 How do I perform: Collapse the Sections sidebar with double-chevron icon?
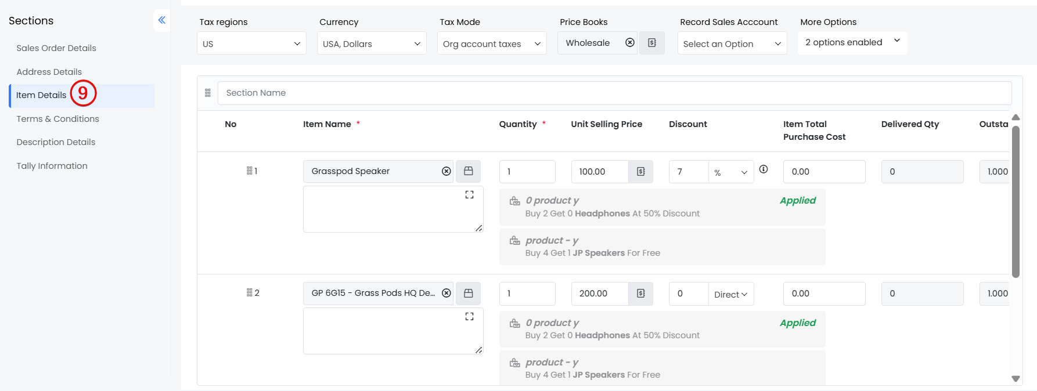pyautogui.click(x=161, y=20)
